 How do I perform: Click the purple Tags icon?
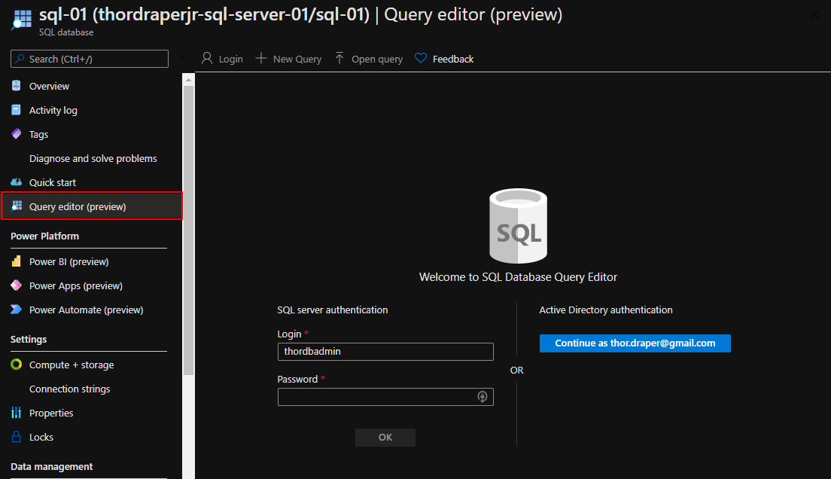click(17, 133)
